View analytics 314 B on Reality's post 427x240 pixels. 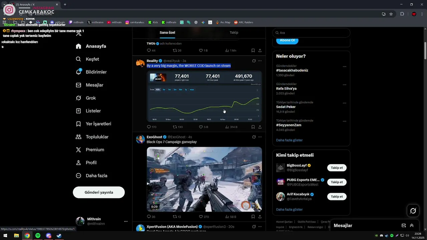click(231, 127)
